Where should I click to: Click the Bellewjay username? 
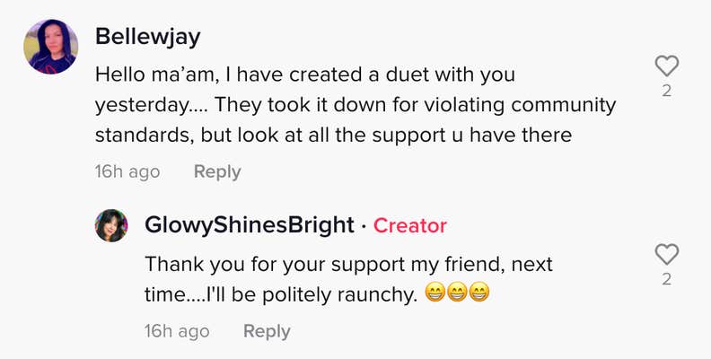[x=149, y=37]
